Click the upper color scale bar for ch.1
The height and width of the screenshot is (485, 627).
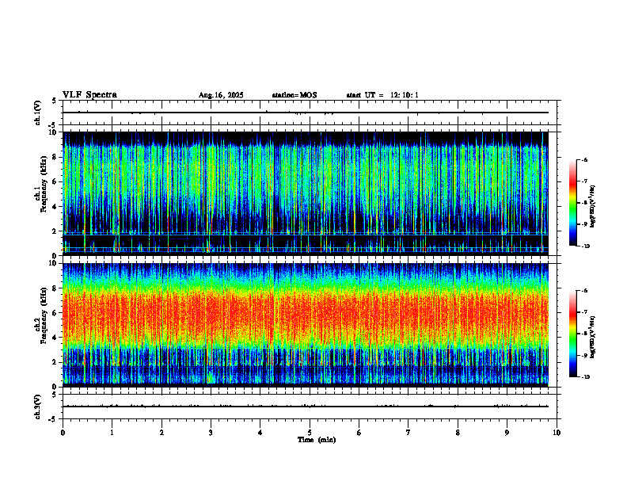pyautogui.click(x=572, y=203)
